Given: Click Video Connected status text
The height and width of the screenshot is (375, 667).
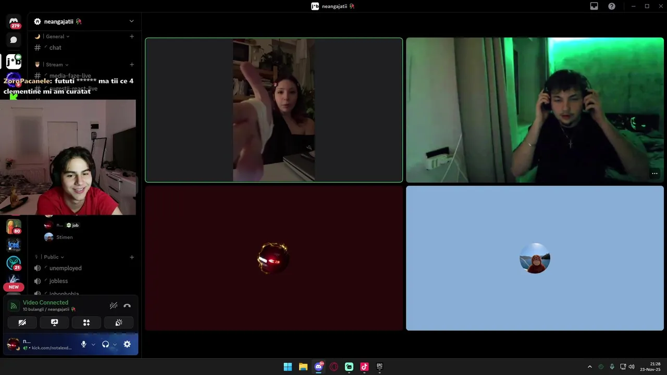Looking at the screenshot, I should [x=45, y=303].
